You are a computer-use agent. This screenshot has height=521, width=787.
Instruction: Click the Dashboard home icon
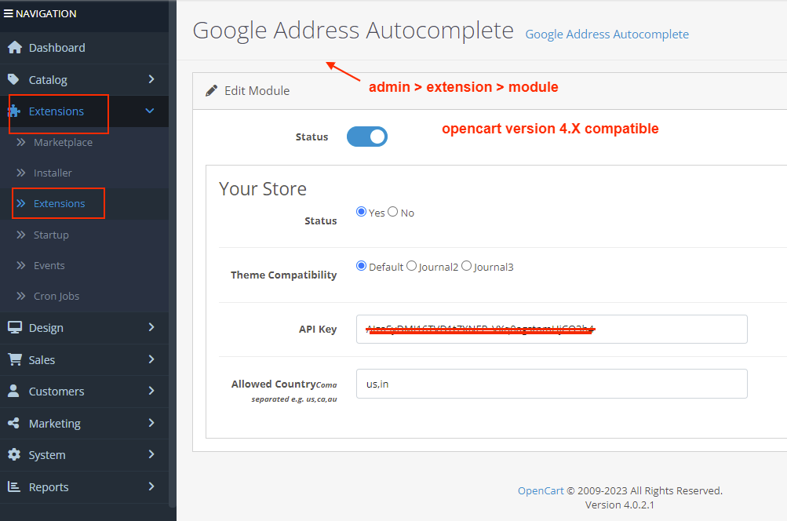[14, 48]
